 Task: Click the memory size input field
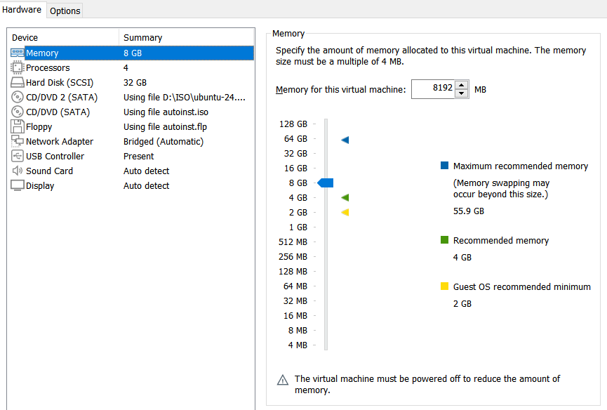(432, 89)
